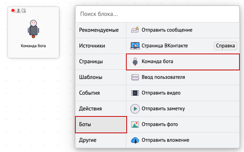Click the person icon on the block card

point(18,11)
